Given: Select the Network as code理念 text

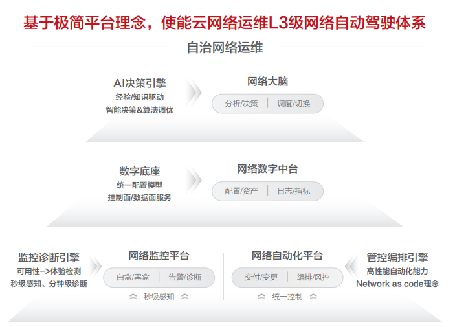Looking at the screenshot, I should click(x=397, y=284).
